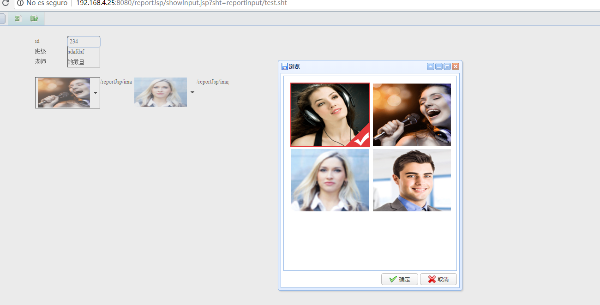Collapse the 浏览 dialog with the up-arrow button
600x305 pixels.
431,66
